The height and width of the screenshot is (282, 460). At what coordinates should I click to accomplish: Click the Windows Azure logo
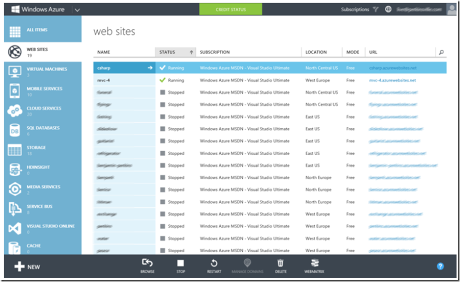click(x=38, y=9)
